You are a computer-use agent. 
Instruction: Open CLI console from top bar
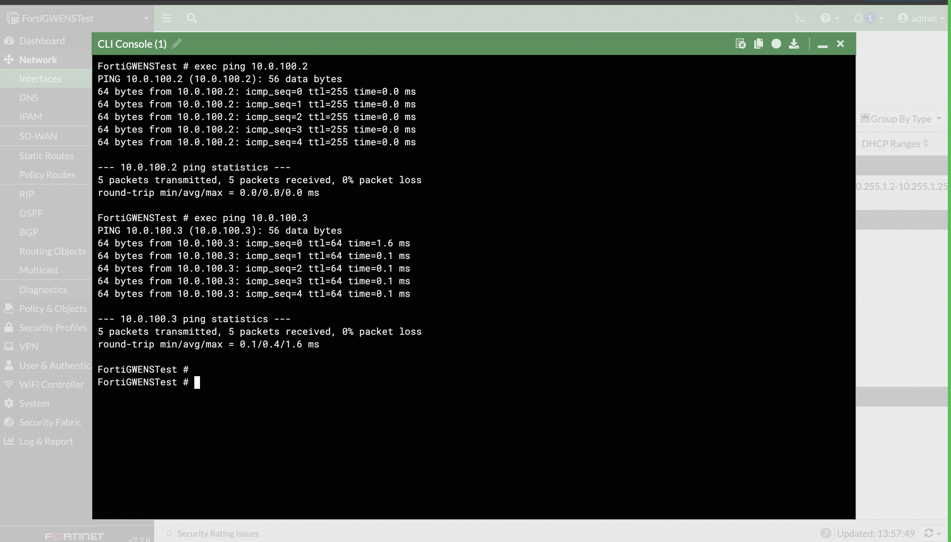coord(800,18)
